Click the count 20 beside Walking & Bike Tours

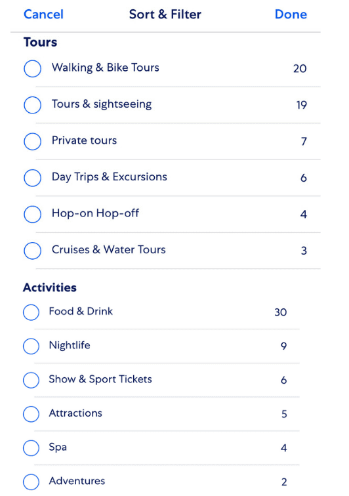pos(300,68)
